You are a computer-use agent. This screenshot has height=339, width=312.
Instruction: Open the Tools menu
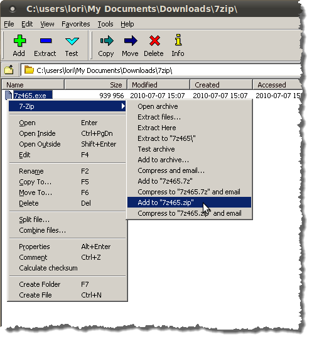point(105,24)
